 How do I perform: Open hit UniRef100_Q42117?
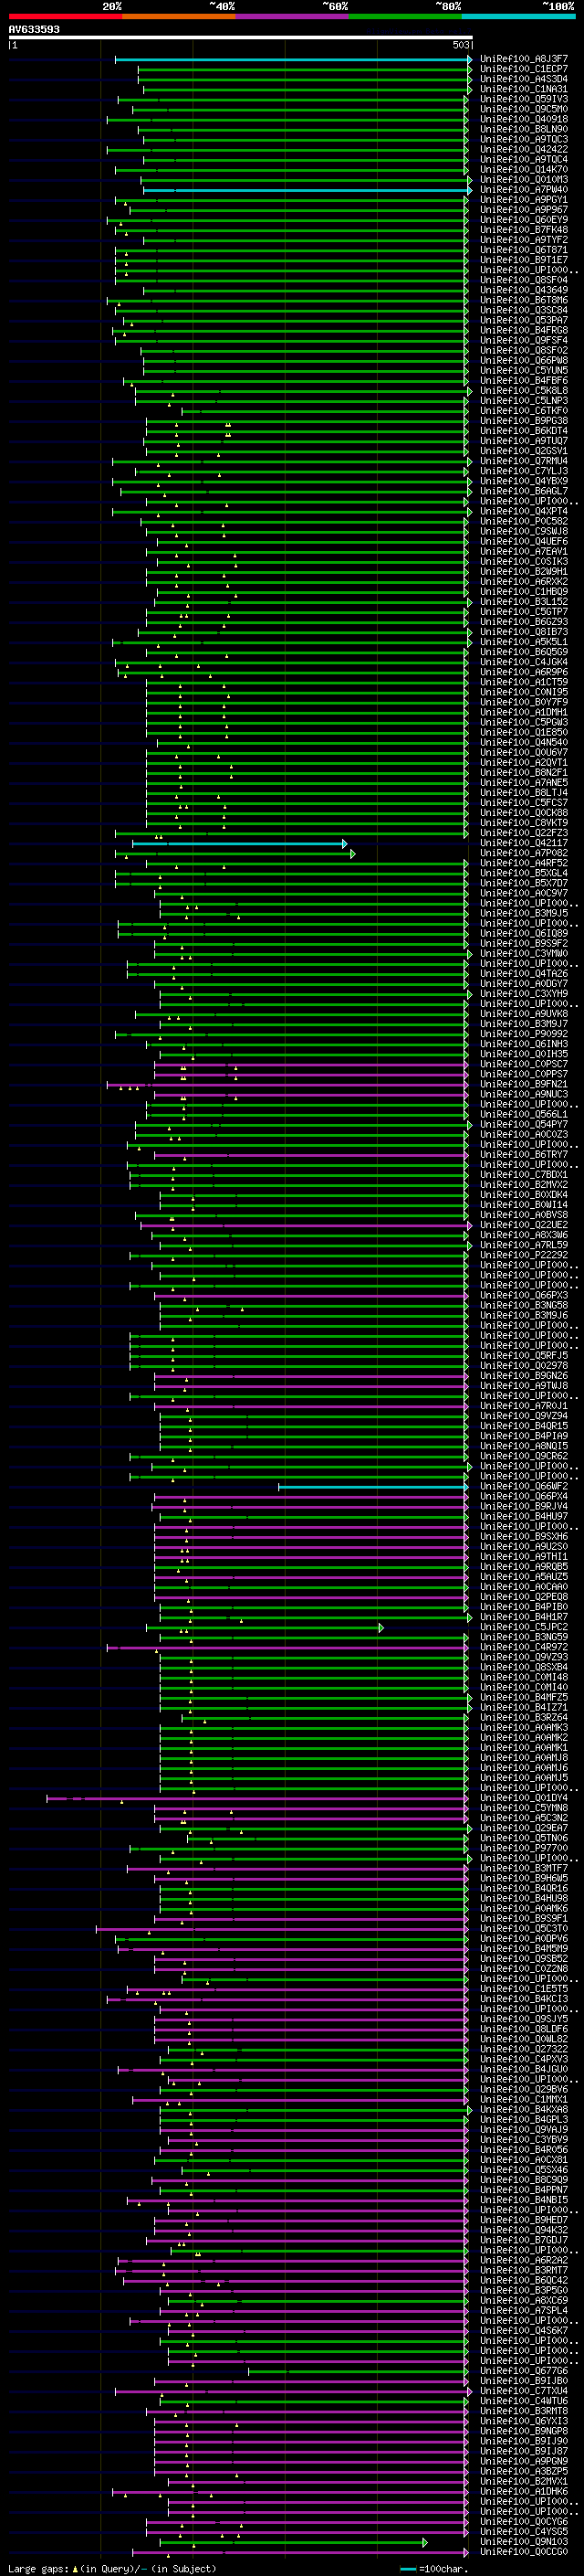524,843
